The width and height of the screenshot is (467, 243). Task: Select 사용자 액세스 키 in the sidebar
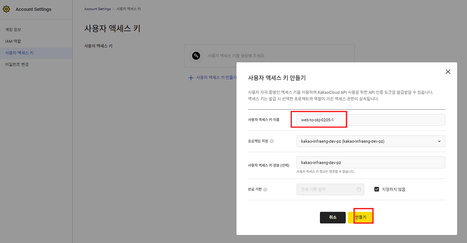click(19, 53)
